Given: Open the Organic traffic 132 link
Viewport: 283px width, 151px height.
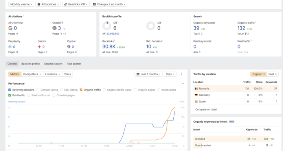Looking at the screenshot, I should coord(241,28).
